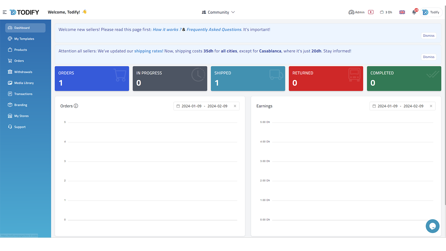Click the My Templates palette icon
The image size is (446, 251).
10,39
